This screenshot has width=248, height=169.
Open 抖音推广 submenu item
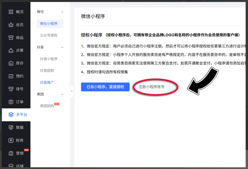(x=47, y=82)
